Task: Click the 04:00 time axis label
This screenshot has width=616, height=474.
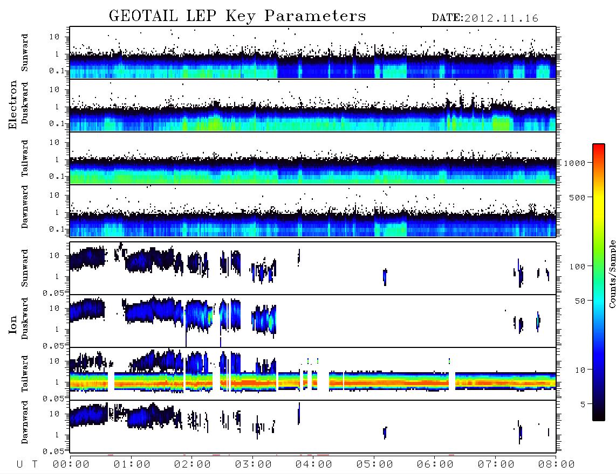Action: (x=314, y=465)
